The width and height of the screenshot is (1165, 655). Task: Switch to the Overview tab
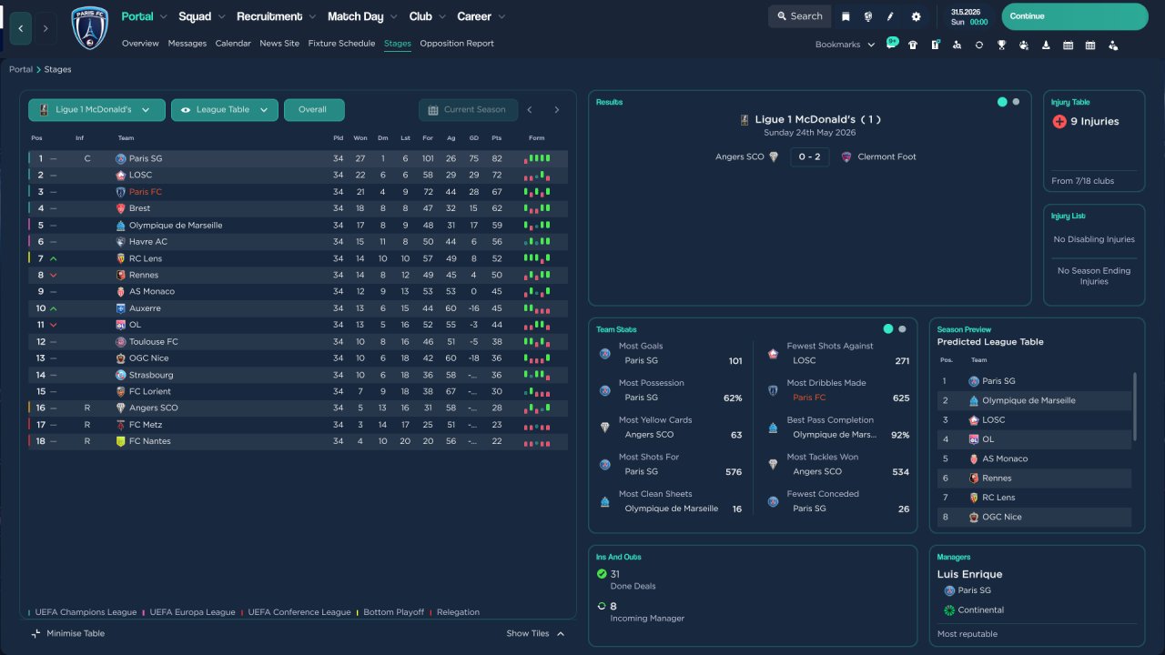pos(140,44)
